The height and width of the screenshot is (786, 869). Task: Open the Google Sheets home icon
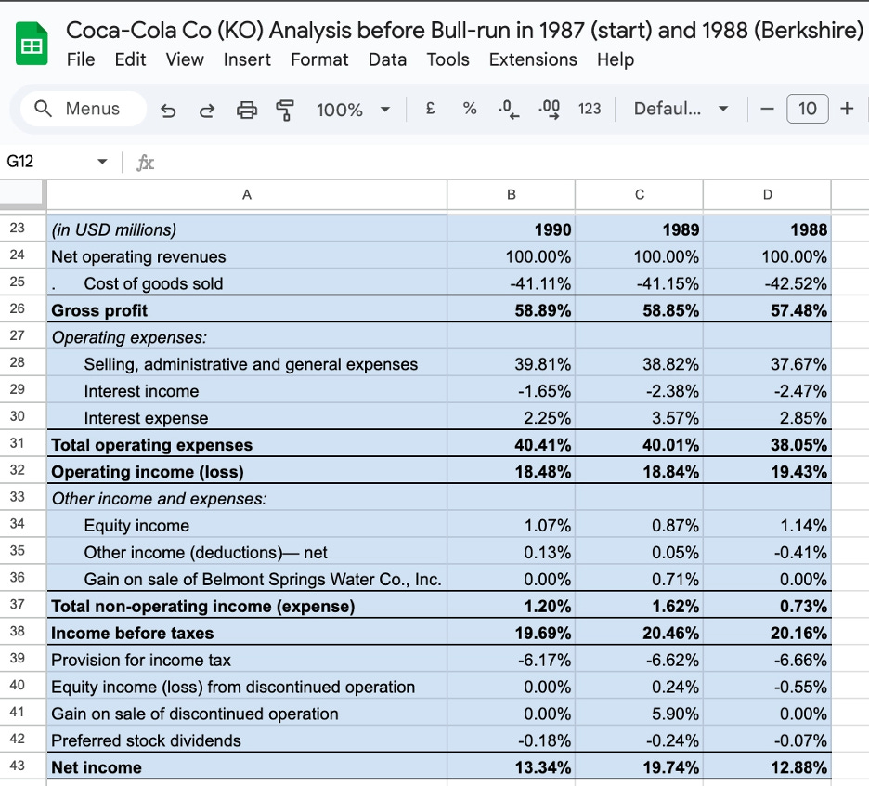(x=32, y=44)
